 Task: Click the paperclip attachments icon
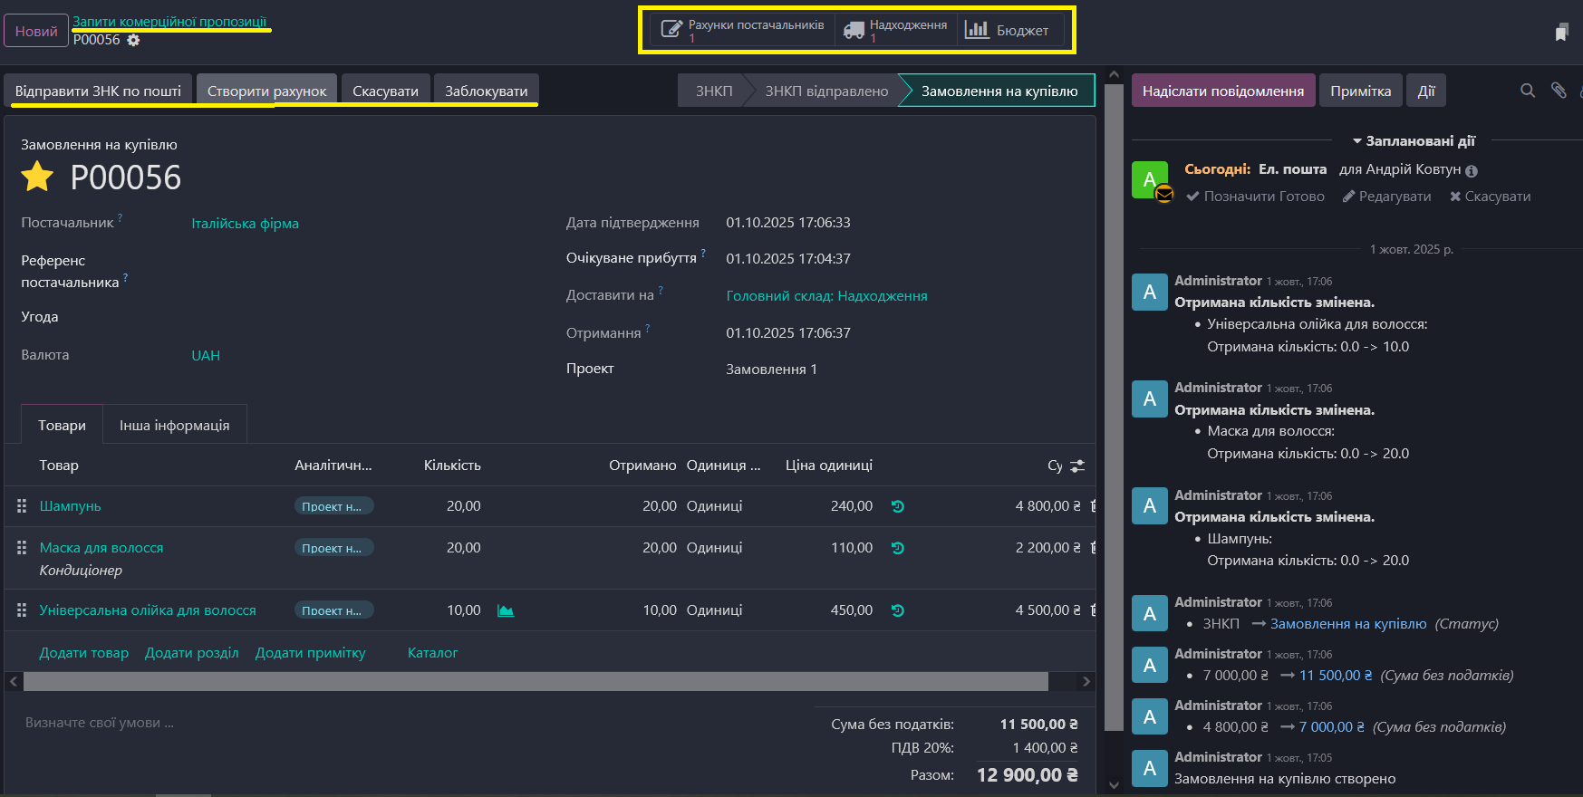coord(1559,91)
